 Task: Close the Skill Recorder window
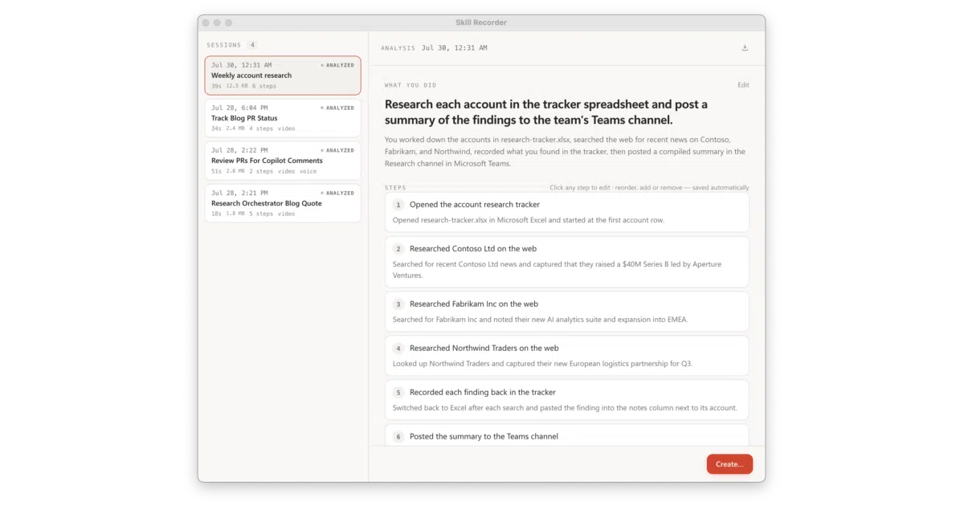point(206,22)
